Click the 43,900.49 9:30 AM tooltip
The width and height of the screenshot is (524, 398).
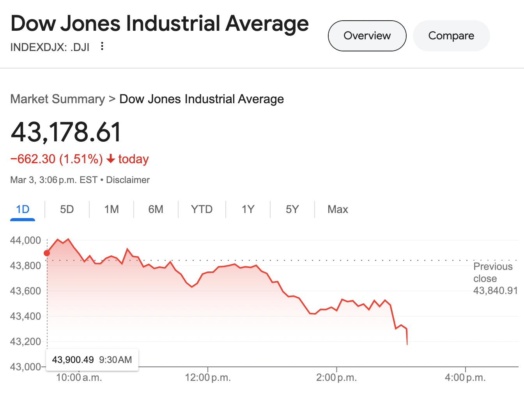tap(92, 359)
